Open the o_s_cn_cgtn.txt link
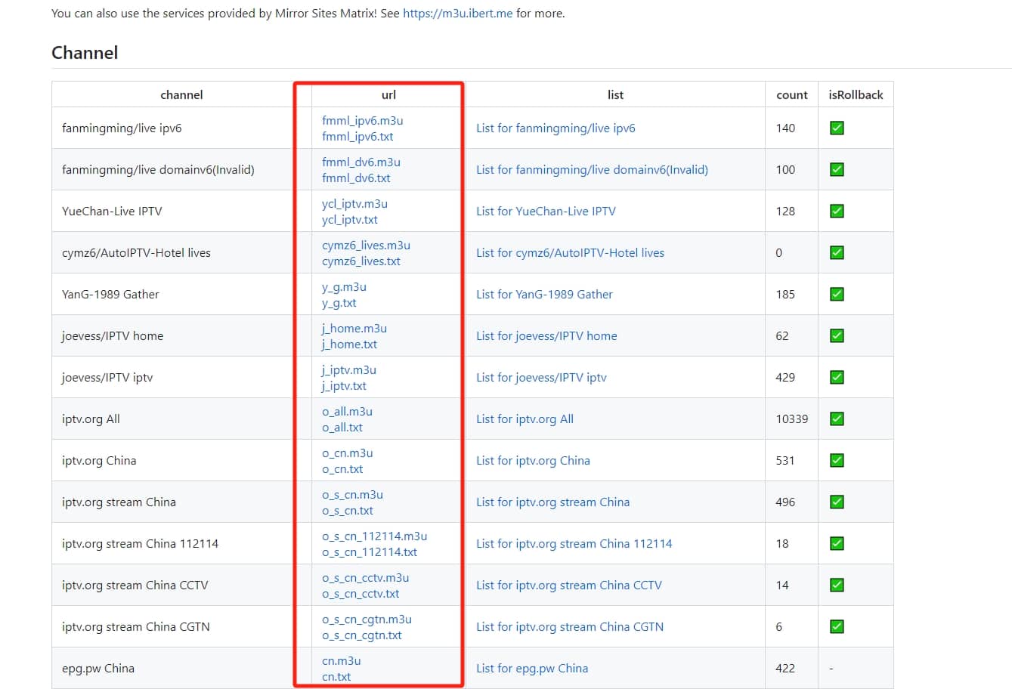Image resolution: width=1012 pixels, height=689 pixels. (362, 635)
